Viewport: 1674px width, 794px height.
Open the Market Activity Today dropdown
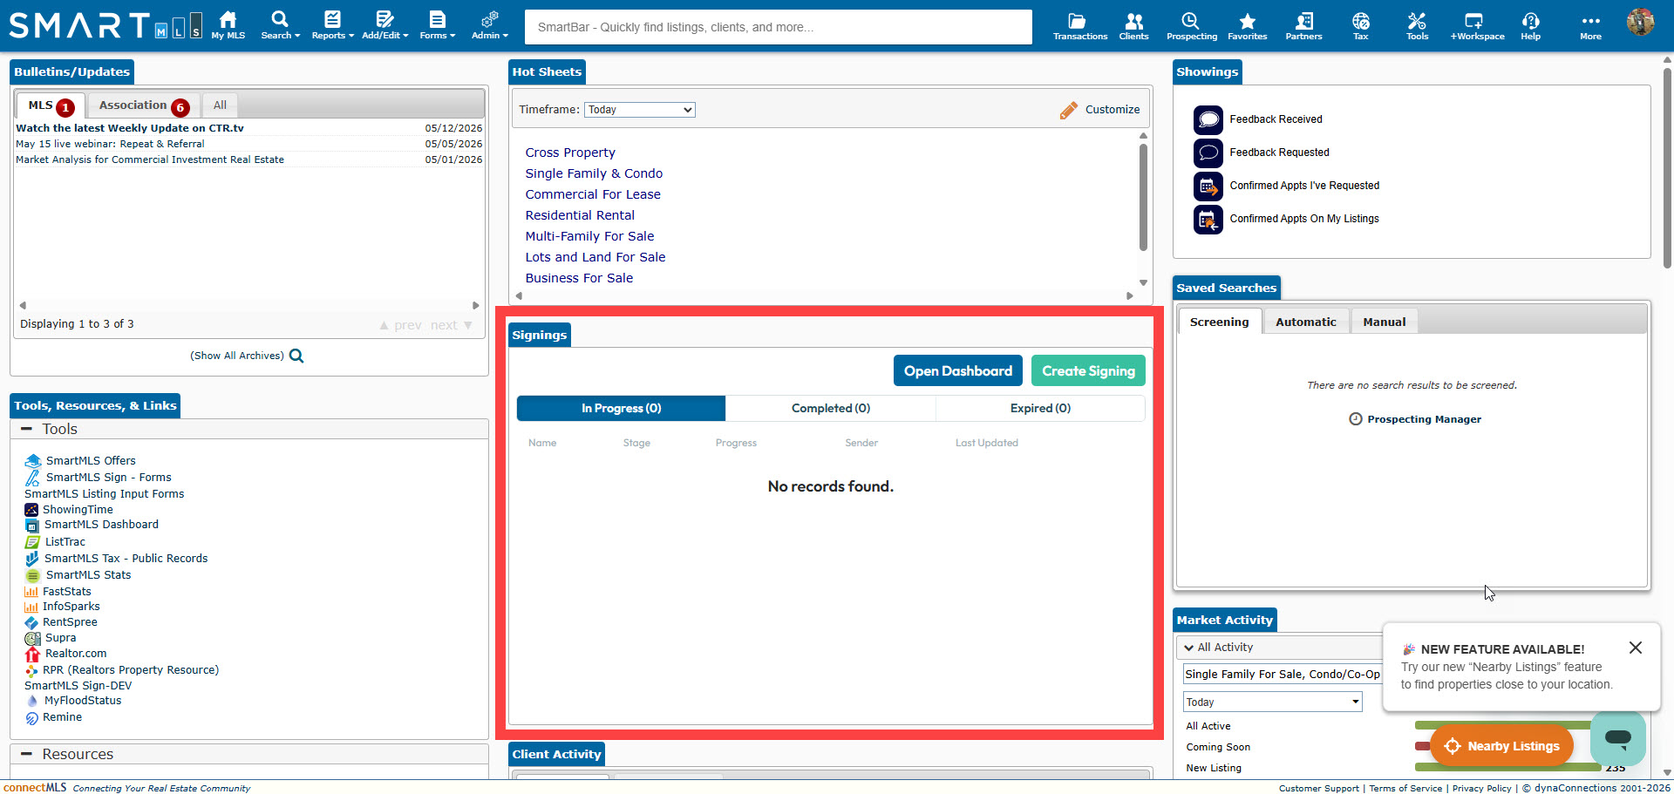coord(1272,702)
